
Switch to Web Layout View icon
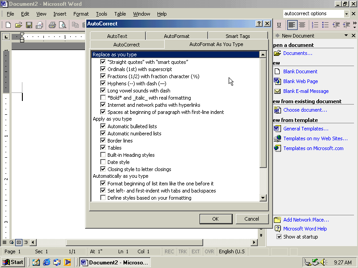12,242
